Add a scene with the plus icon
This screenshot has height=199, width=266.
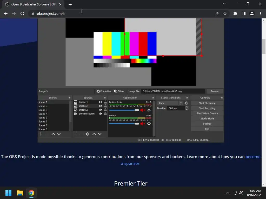click(41, 134)
